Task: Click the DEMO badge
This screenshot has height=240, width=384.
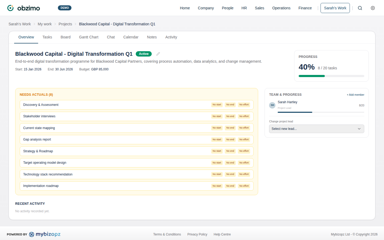Action: [x=65, y=8]
